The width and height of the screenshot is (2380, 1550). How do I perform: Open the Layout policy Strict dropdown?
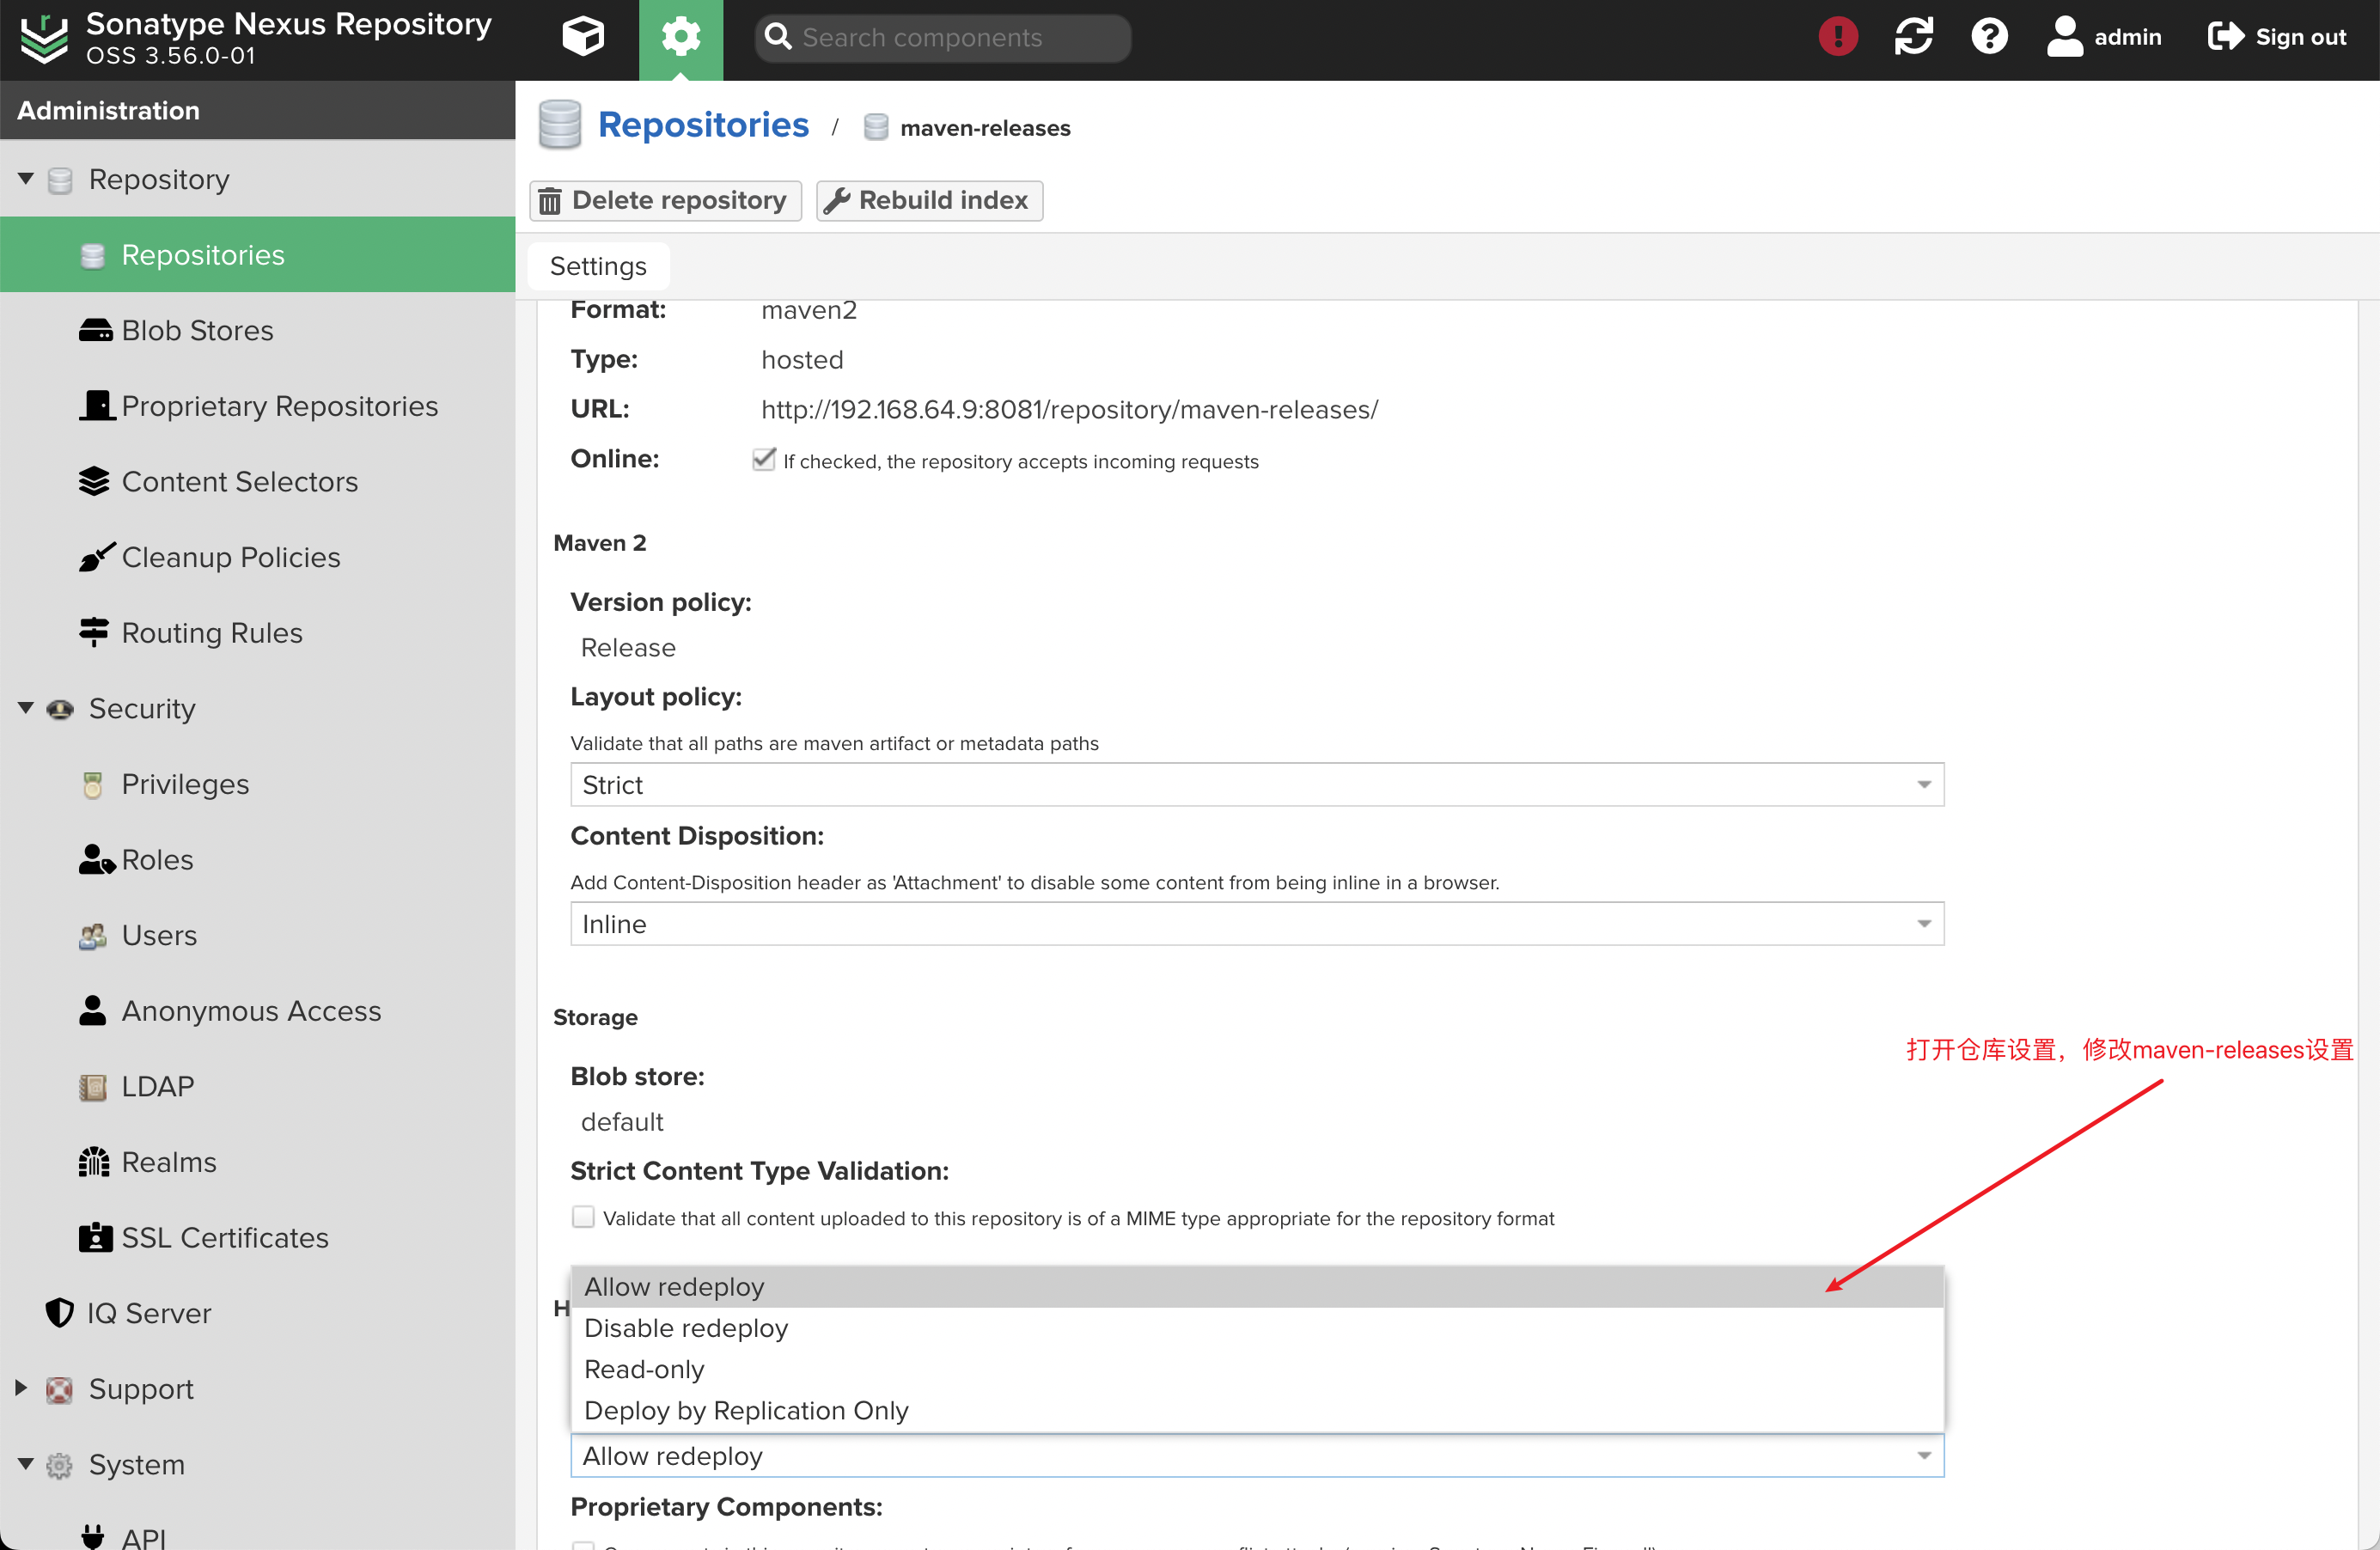pyautogui.click(x=1257, y=784)
